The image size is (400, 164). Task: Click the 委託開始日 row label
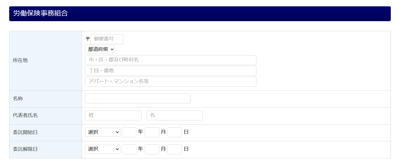click(x=25, y=132)
